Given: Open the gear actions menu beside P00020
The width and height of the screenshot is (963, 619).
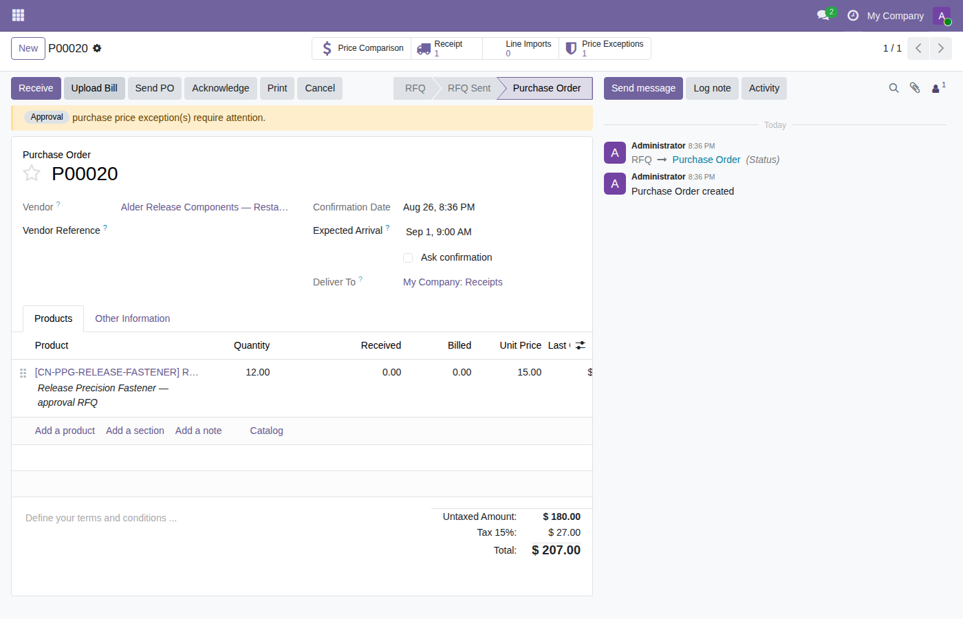Looking at the screenshot, I should point(97,48).
